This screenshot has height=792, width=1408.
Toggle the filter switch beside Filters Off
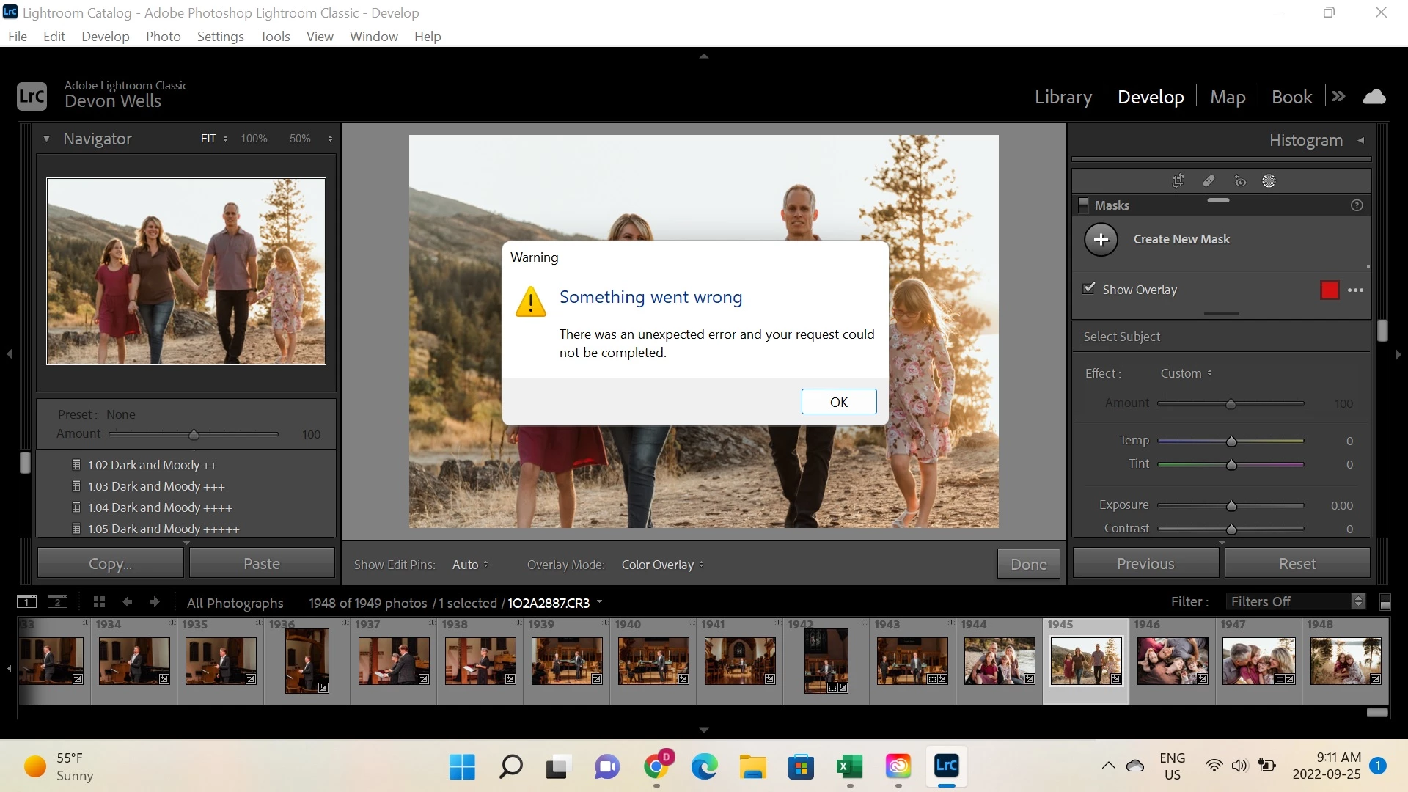1385,603
